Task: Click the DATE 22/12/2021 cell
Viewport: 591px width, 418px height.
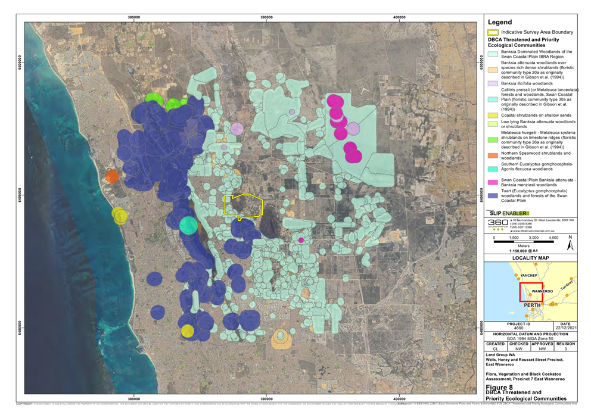Action: 565,326
